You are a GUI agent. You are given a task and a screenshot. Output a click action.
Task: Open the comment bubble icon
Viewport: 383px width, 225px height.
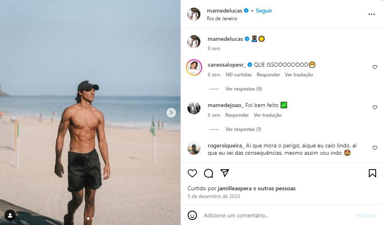pyautogui.click(x=209, y=173)
